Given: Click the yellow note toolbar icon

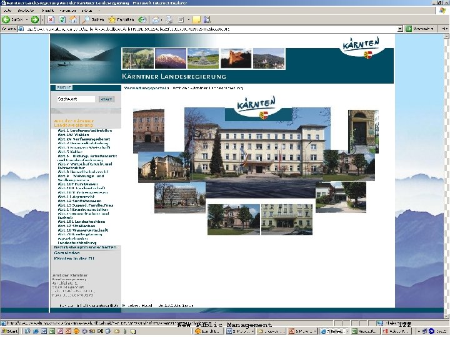Looking at the screenshot, I should tap(197, 20).
